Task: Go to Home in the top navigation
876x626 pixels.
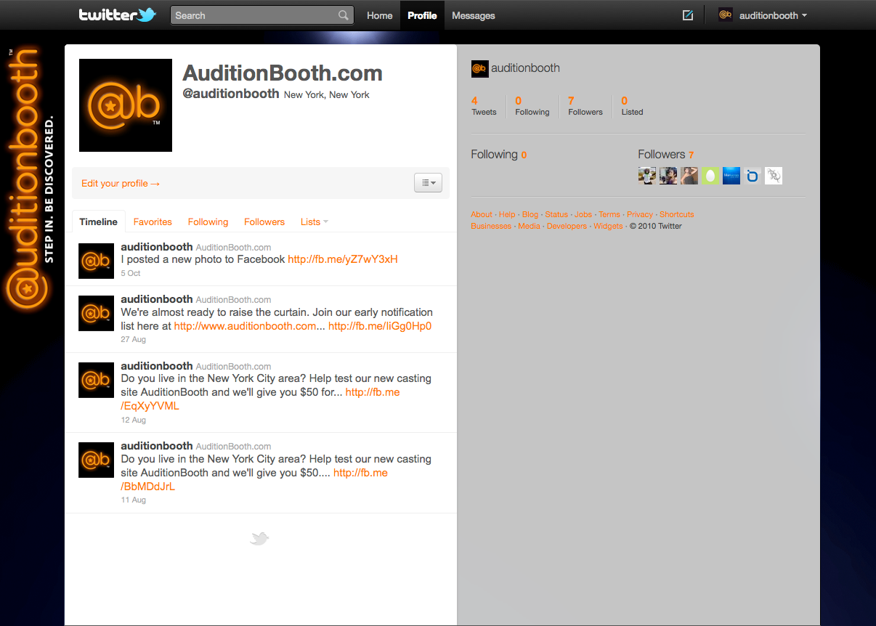Action: pos(380,15)
